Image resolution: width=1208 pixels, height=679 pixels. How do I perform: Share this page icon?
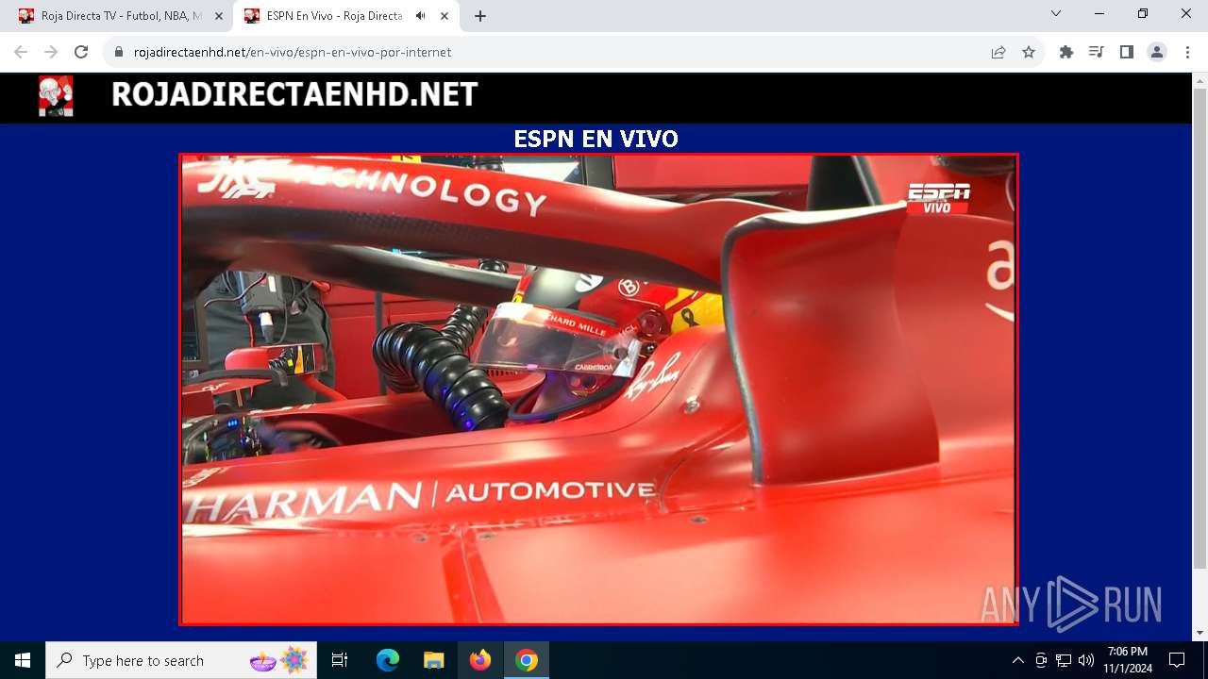point(998,52)
